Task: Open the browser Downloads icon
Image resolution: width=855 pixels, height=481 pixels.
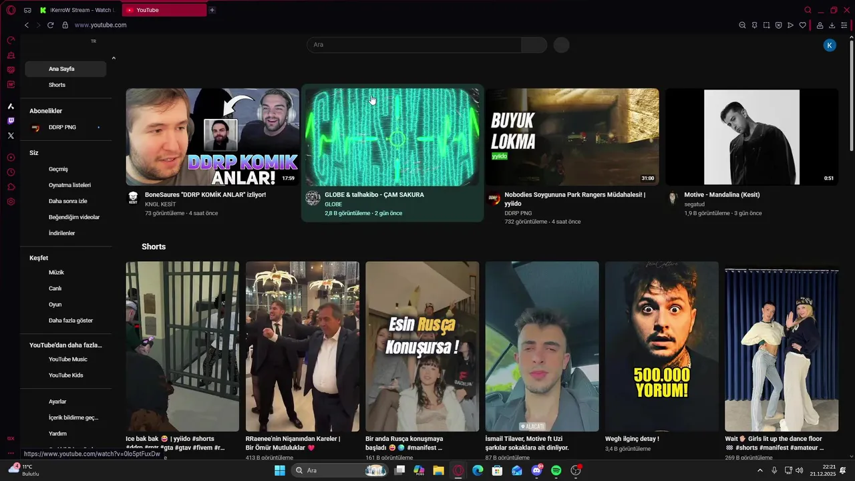Action: (832, 25)
